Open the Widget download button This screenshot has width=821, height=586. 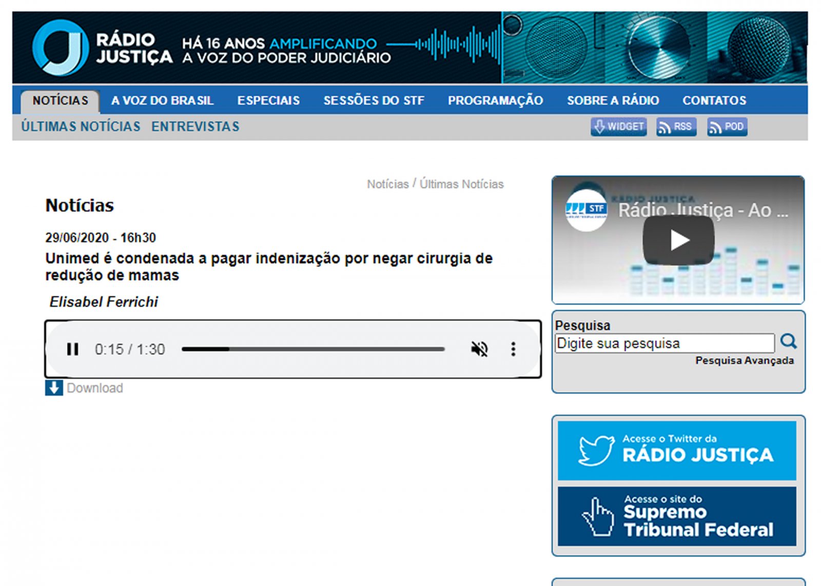tap(618, 127)
